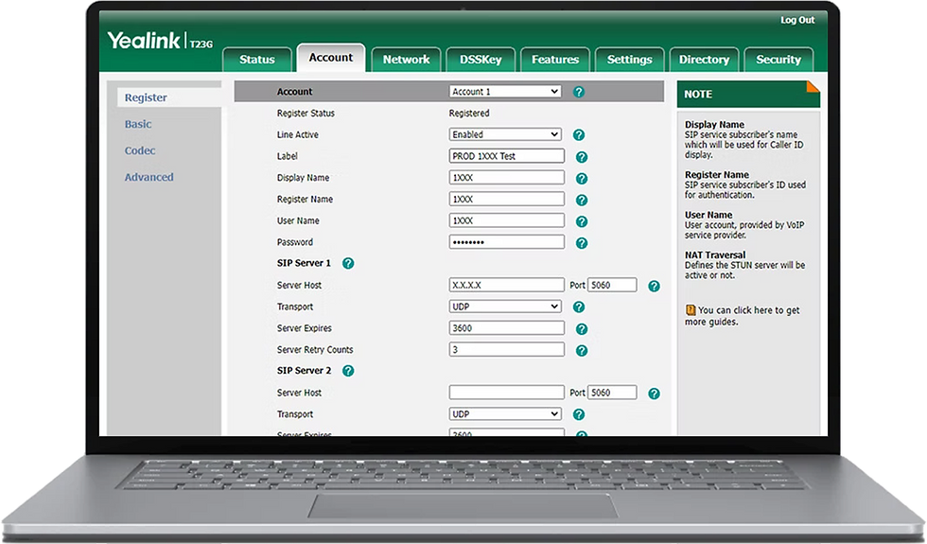Select the Account tab

331,58
